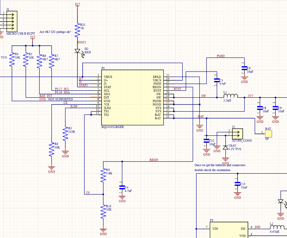Click capacitor C5 47nF symbol

[x=217, y=80]
